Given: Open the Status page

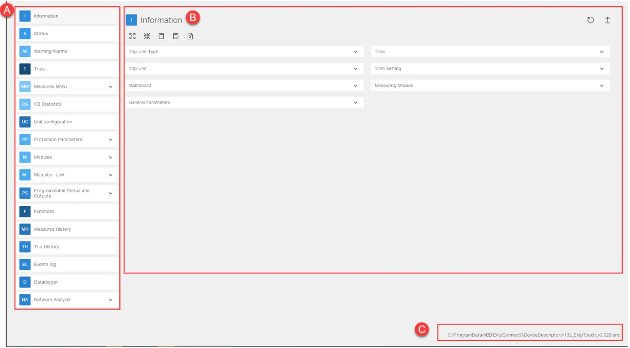Looking at the screenshot, I should [41, 34].
